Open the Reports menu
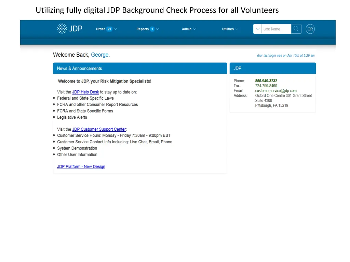350x262 pixels. point(148,29)
